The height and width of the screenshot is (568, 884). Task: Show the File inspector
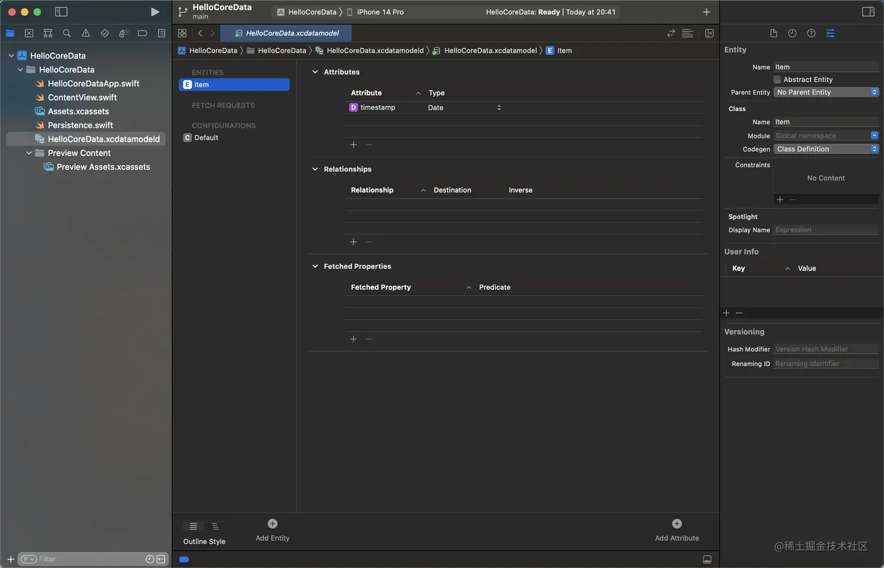coord(773,33)
